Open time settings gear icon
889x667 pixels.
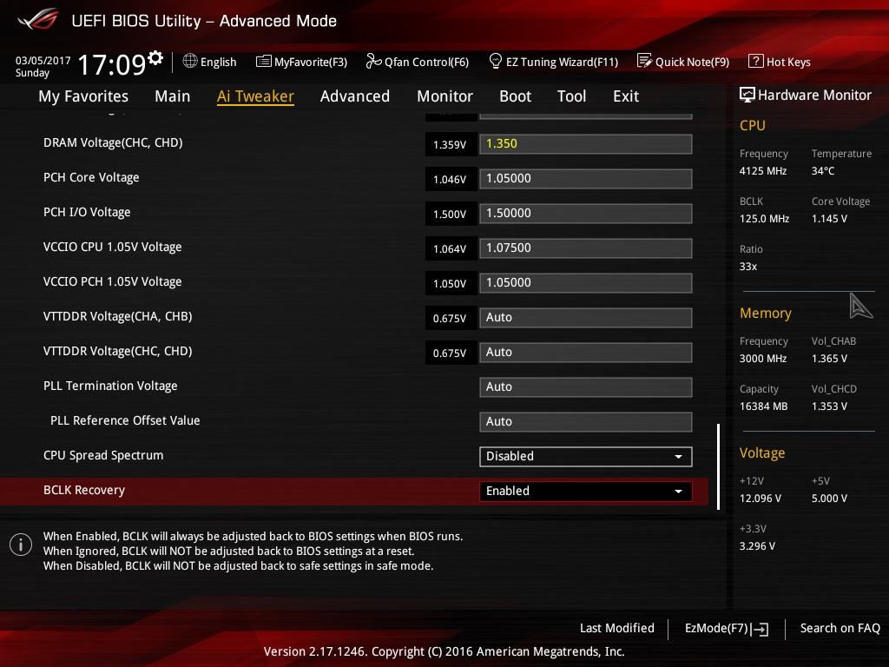(x=155, y=57)
